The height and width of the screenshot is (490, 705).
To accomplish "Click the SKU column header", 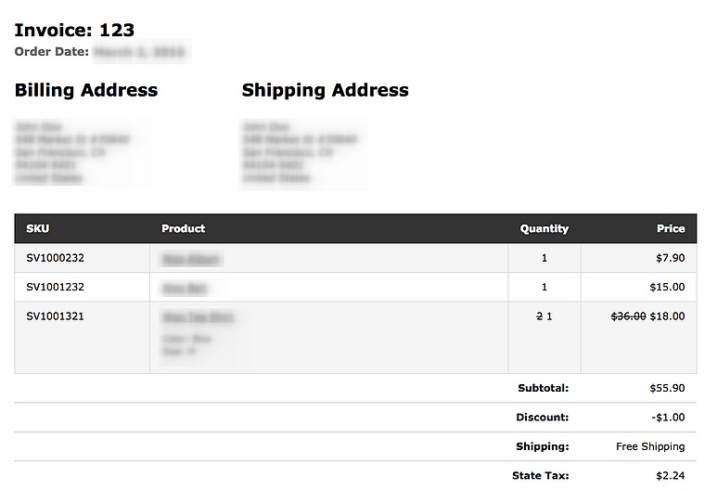I will point(38,228).
